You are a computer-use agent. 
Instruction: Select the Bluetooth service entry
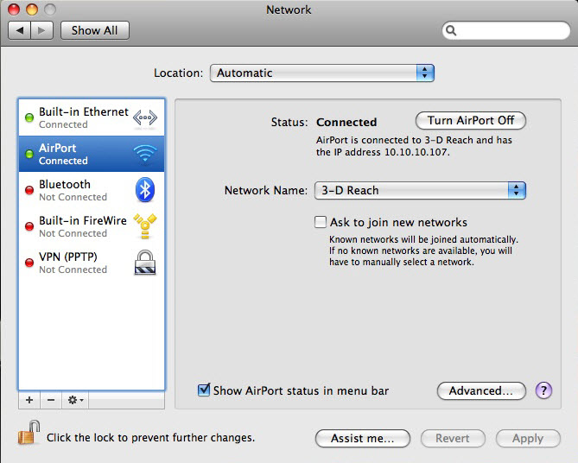(x=73, y=190)
